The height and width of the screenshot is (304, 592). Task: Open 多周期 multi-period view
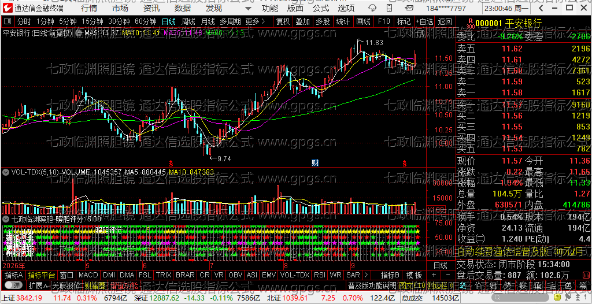click(230, 21)
